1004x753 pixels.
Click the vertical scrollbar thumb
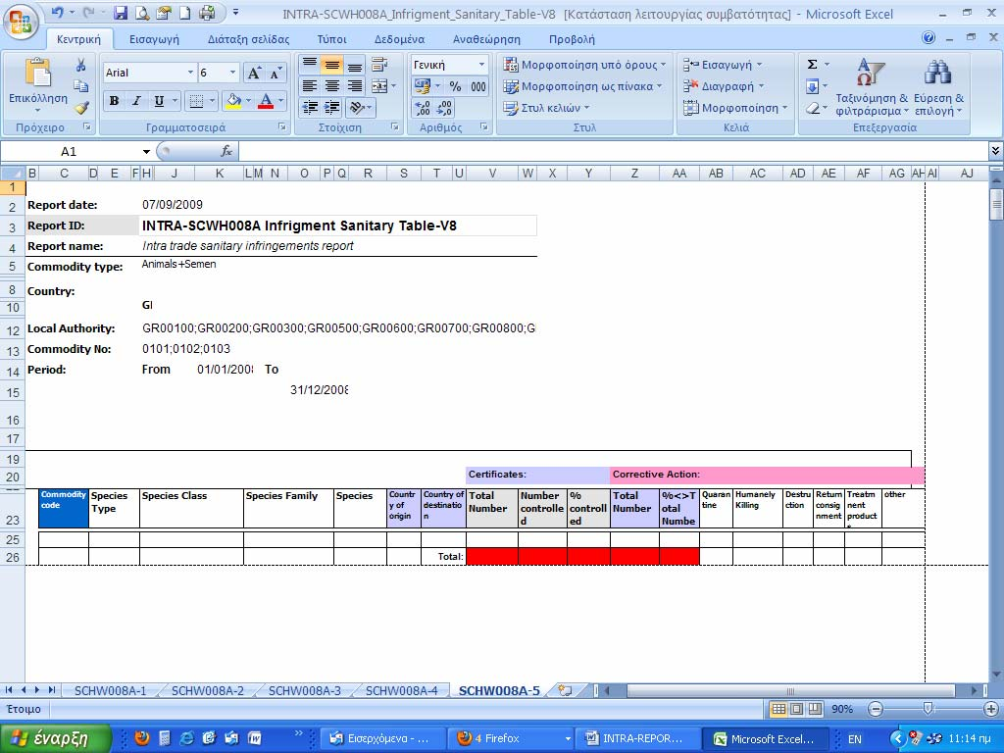click(996, 205)
